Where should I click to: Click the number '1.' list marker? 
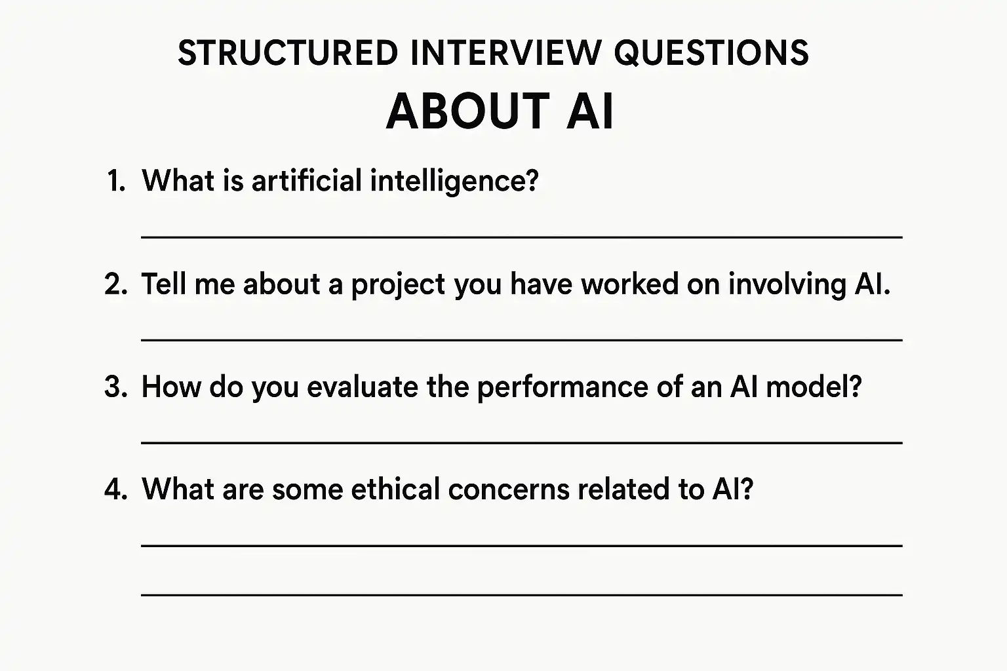116,182
